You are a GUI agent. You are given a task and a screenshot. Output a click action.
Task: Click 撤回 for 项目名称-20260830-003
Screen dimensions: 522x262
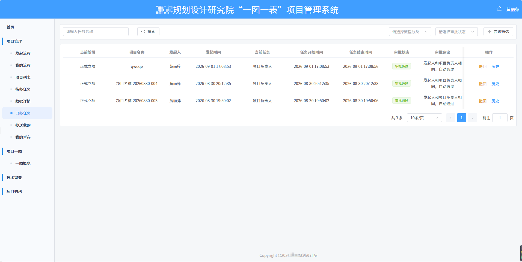[483, 101]
